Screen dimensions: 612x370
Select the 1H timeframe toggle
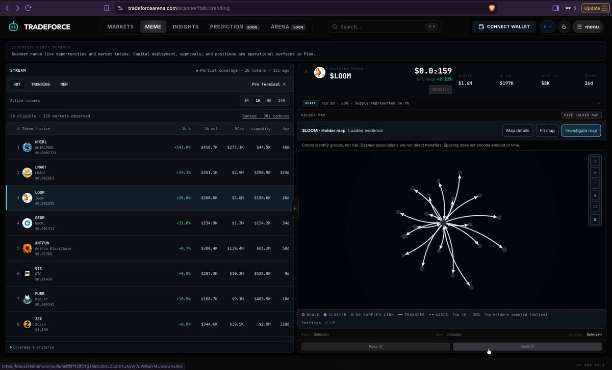(x=258, y=101)
